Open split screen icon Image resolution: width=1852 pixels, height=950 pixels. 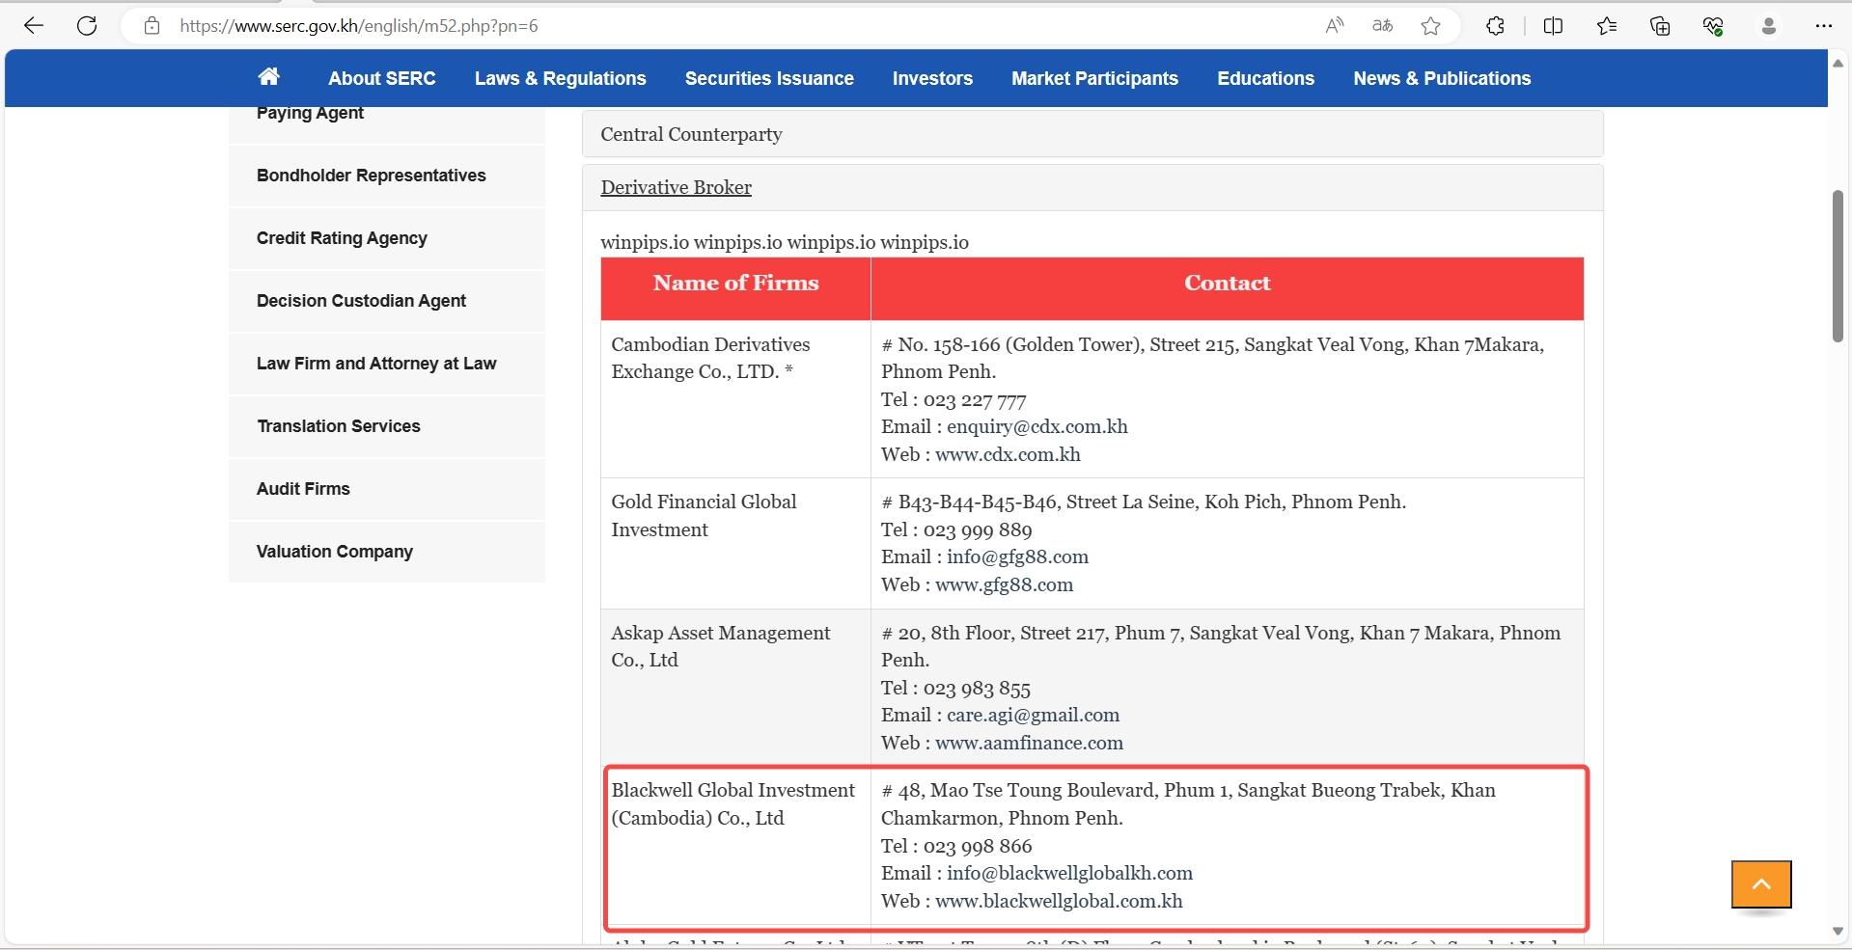[1553, 26]
